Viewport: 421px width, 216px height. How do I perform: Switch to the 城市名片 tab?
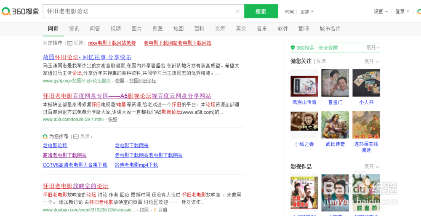tap(330, 29)
